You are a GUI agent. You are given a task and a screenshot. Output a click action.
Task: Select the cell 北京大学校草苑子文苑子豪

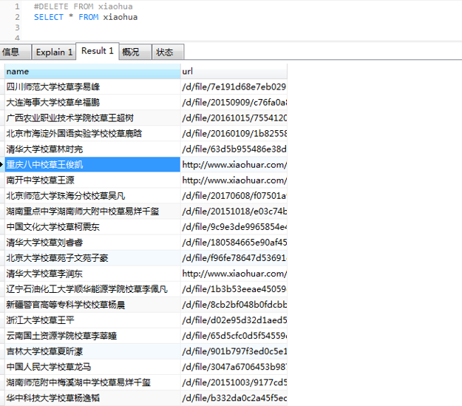pyautogui.click(x=92, y=258)
